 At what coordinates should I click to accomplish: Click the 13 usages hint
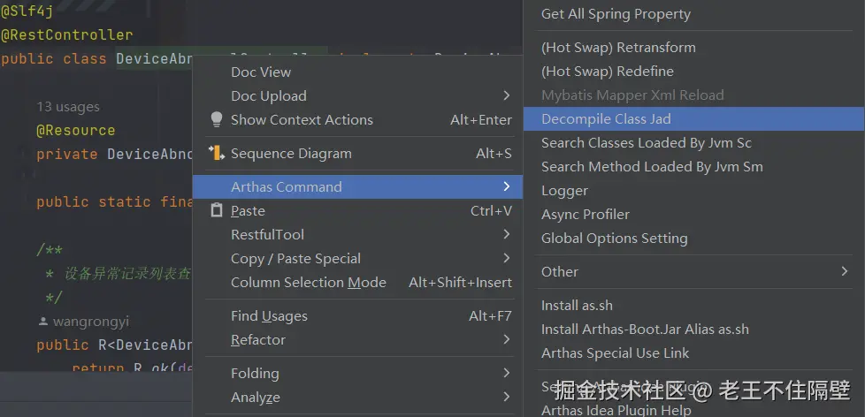click(x=67, y=106)
